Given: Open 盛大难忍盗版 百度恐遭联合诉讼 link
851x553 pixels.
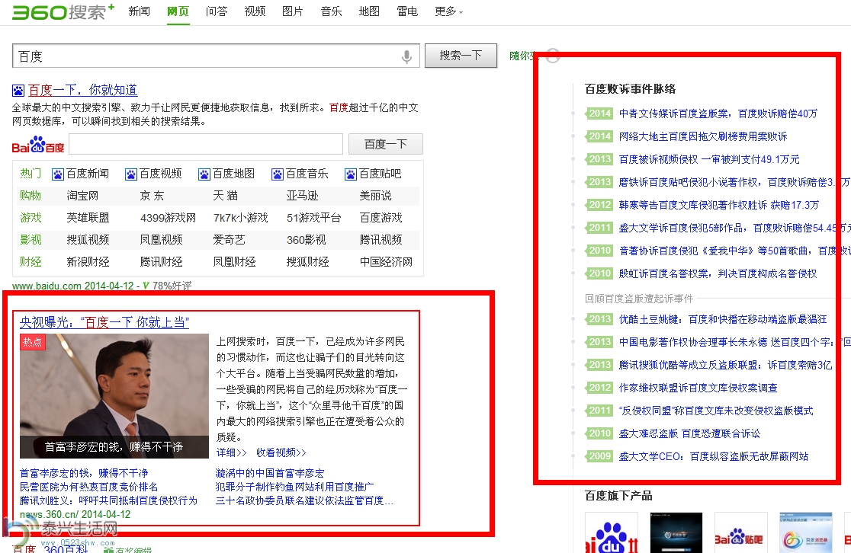Looking at the screenshot, I should tap(689, 433).
